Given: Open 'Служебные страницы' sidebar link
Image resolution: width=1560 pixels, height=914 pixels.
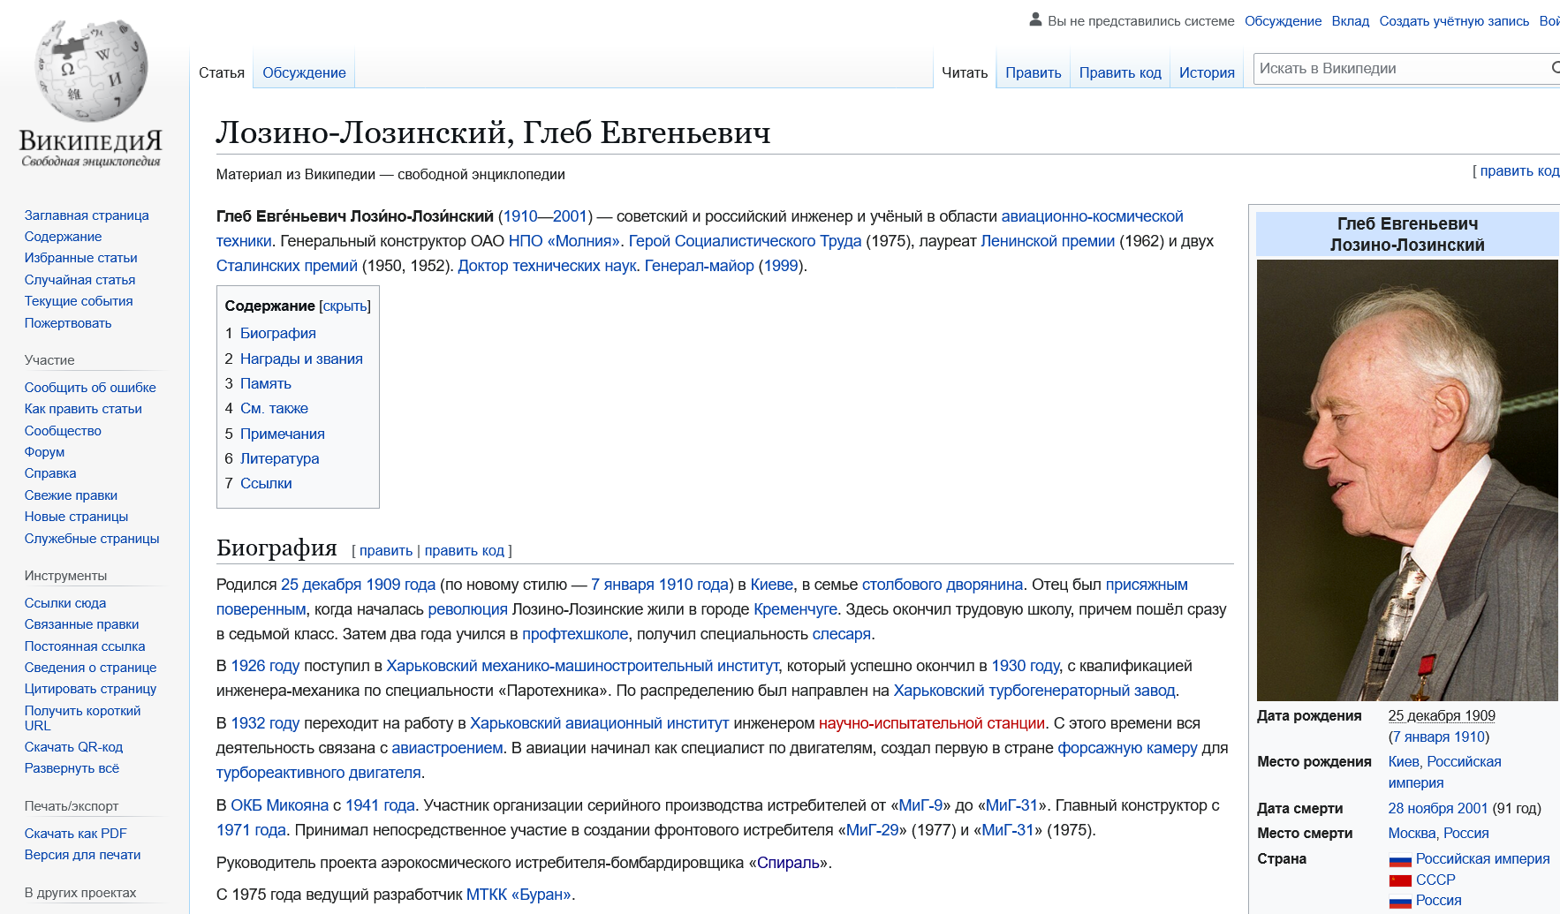Looking at the screenshot, I should coord(92,539).
